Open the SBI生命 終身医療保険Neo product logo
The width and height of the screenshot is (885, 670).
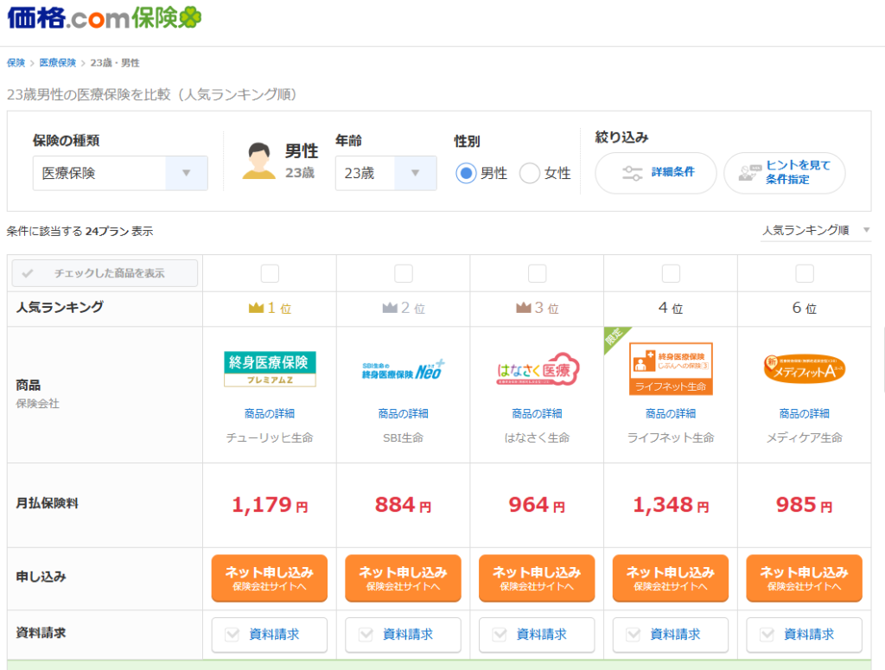(x=404, y=370)
